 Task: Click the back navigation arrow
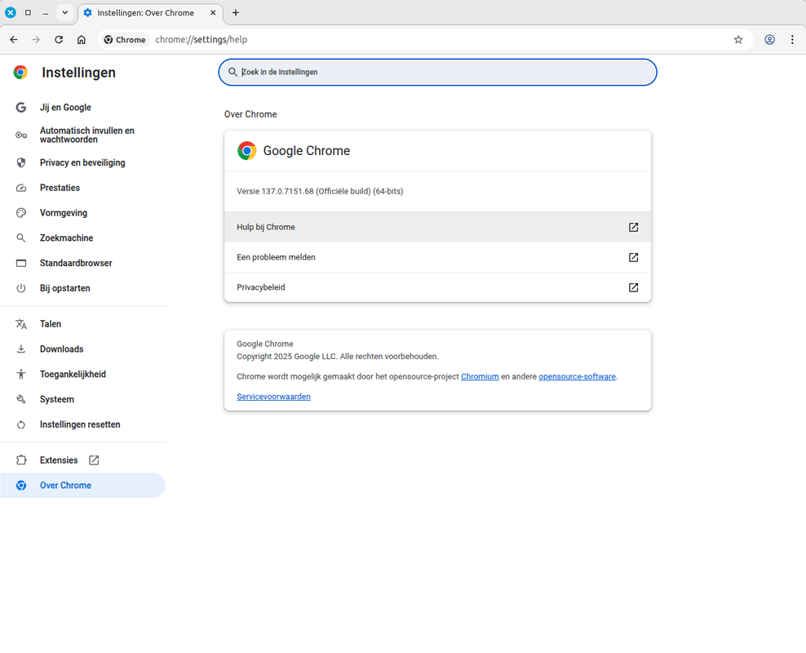pos(14,40)
